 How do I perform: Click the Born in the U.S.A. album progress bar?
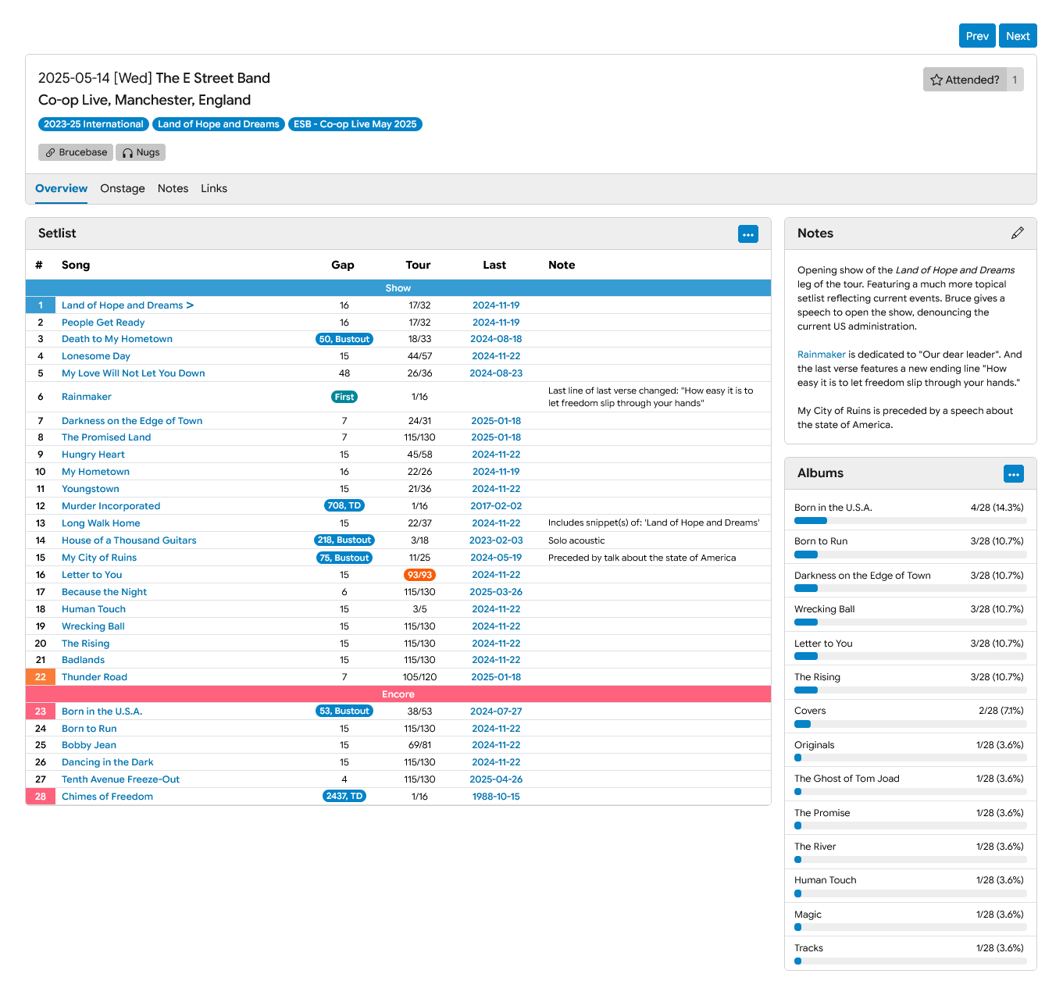point(910,521)
